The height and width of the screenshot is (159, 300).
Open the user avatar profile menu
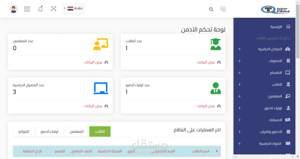coord(13,9)
